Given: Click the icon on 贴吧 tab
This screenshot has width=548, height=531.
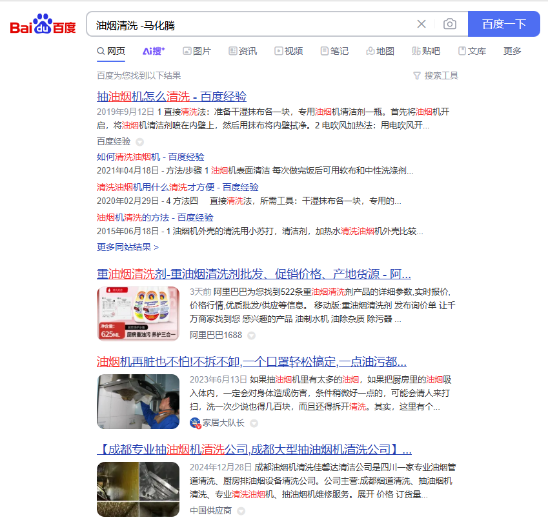Looking at the screenshot, I should tap(416, 52).
